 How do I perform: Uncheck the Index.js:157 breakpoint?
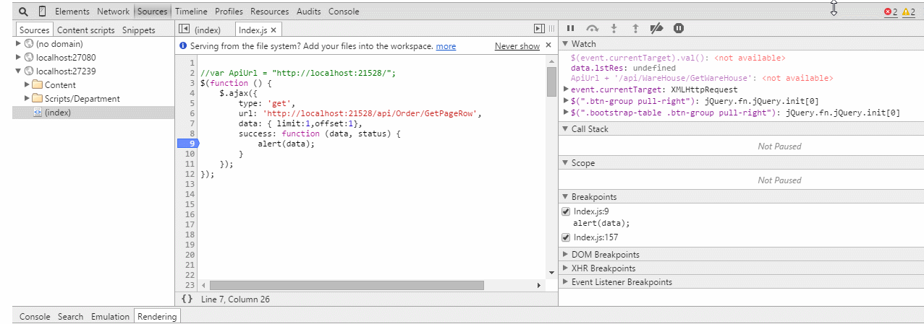[x=566, y=237]
